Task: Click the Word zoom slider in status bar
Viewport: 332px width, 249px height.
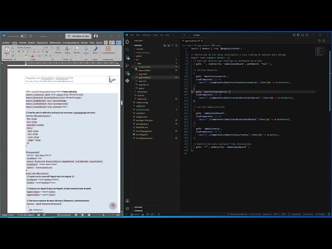Action: point(103,215)
